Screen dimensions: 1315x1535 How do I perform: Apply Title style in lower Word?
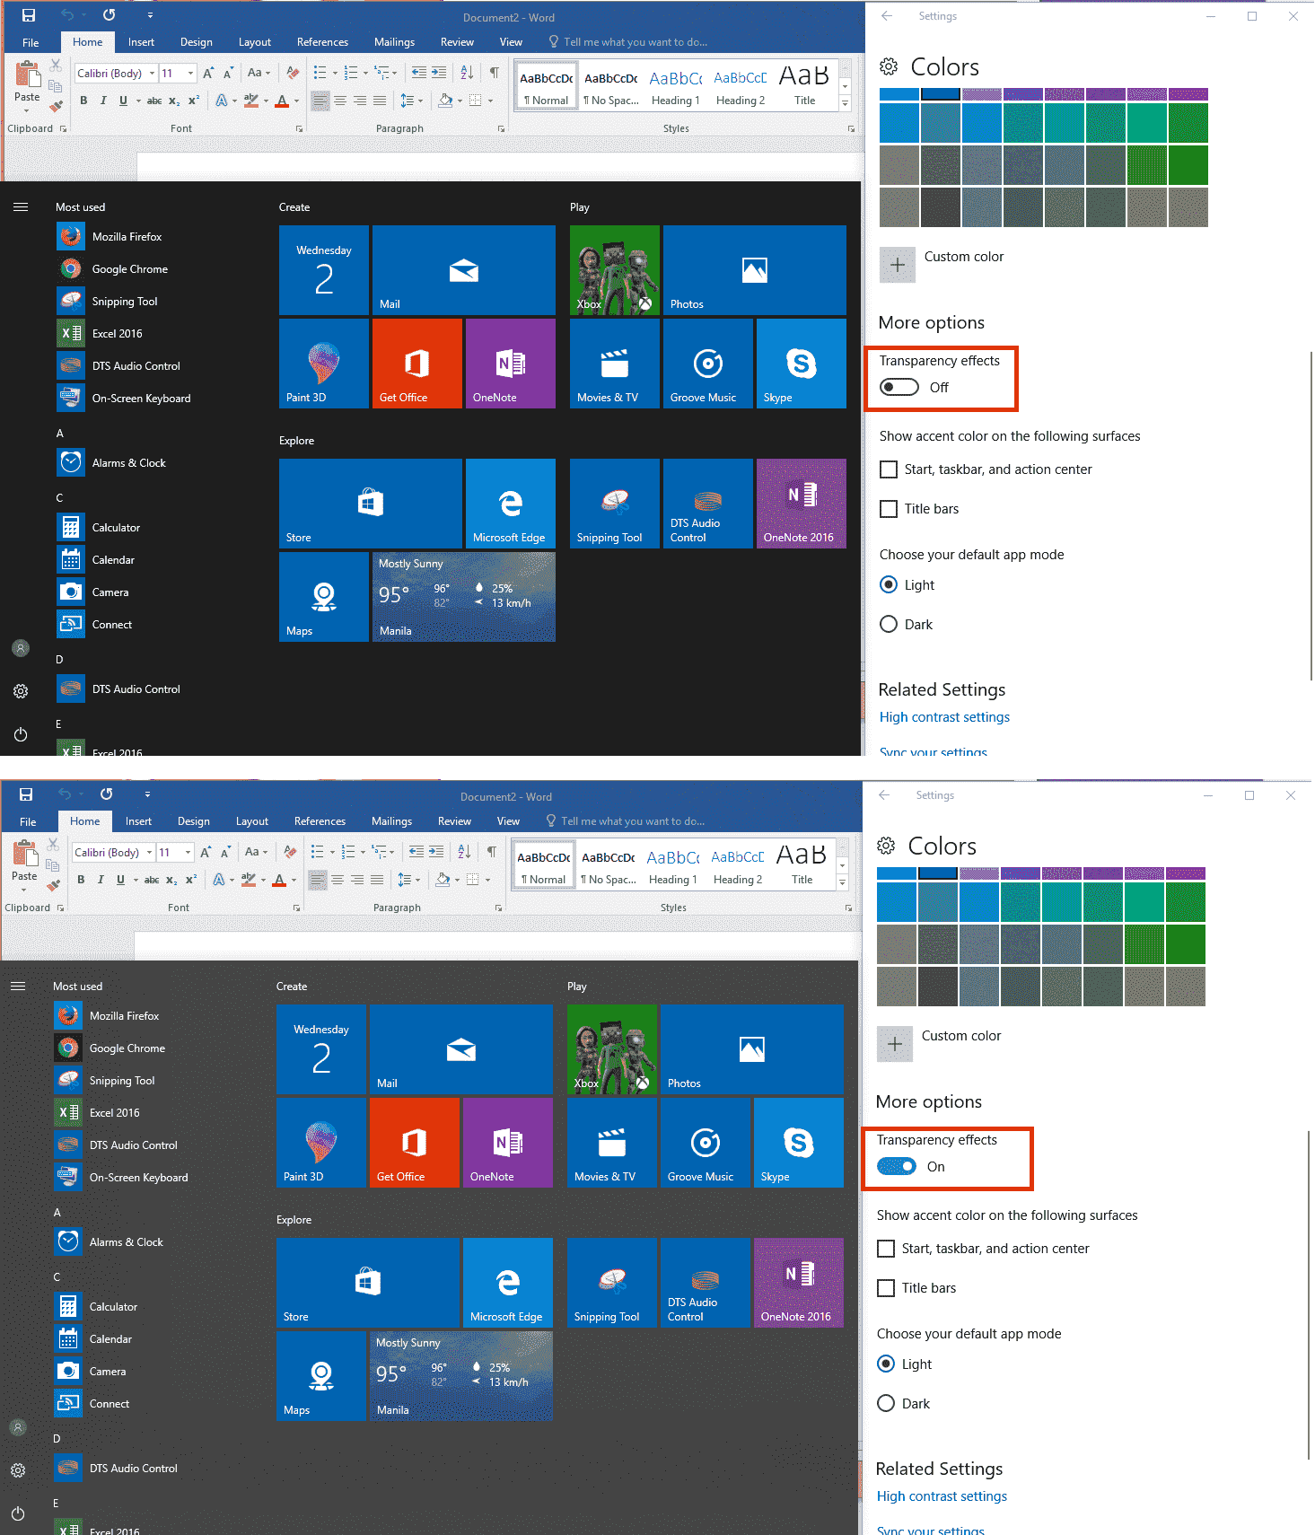pos(802,865)
